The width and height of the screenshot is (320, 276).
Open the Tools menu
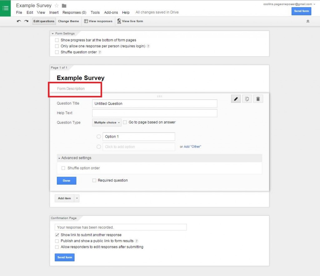coord(95,13)
